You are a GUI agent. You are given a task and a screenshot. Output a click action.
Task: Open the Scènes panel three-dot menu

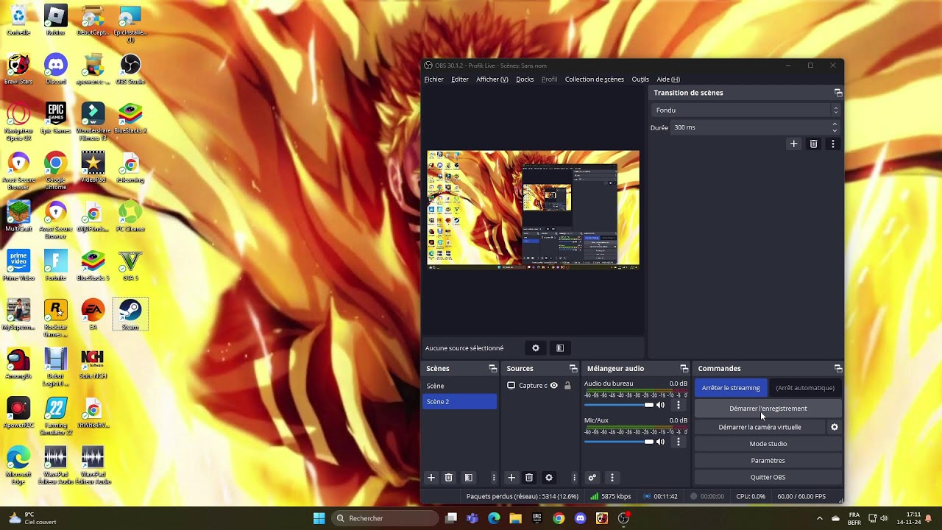point(494,478)
